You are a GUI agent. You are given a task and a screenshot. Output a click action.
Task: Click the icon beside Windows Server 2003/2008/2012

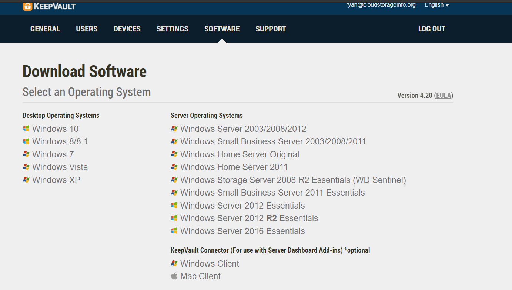pyautogui.click(x=174, y=129)
